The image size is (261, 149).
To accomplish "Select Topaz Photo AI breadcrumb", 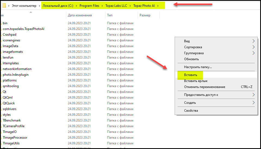I will (x=144, y=6).
